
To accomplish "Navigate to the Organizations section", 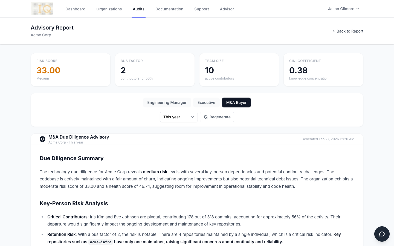I will point(109,9).
